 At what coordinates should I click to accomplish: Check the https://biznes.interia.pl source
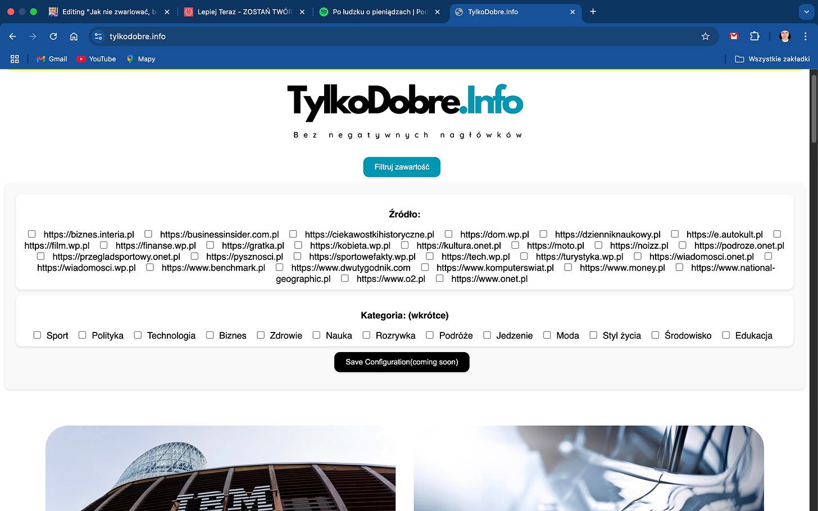pos(31,234)
